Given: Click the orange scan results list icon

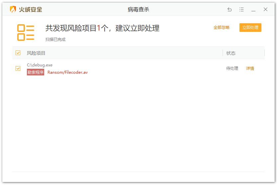Looking at the screenshot, I should (x=26, y=33).
